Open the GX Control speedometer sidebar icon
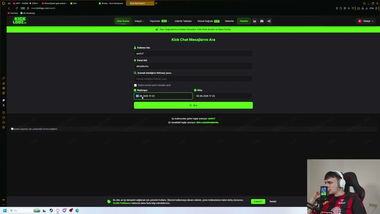The width and height of the screenshot is (380, 214). (x=4, y=78)
